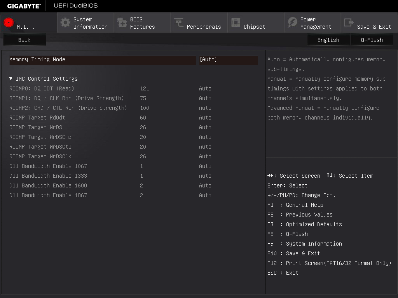Click F10 Save & Exit help entry
Image resolution: width=398 pixels, height=298 pixels.
tap(294, 253)
